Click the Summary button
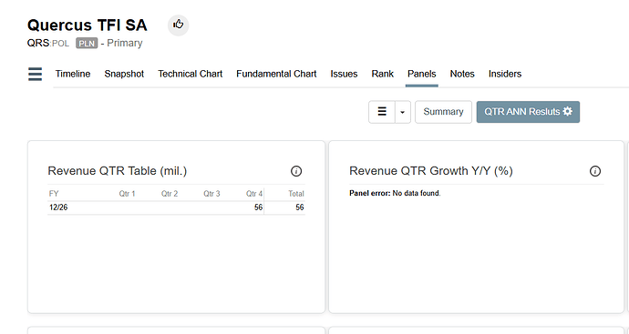The image size is (629, 334). tap(443, 112)
